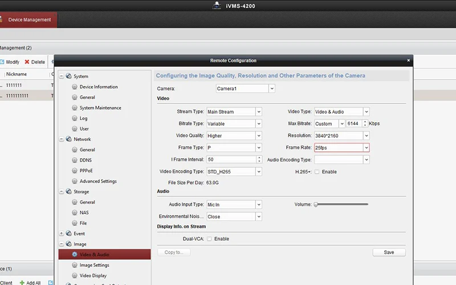Click the Max Bitrate Kbps stepper arrows
Viewport: 456px width, 285px height.
pyautogui.click(x=365, y=123)
